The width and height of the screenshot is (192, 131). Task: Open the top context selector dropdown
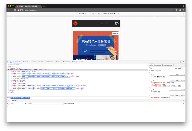pyautogui.click(x=19, y=104)
